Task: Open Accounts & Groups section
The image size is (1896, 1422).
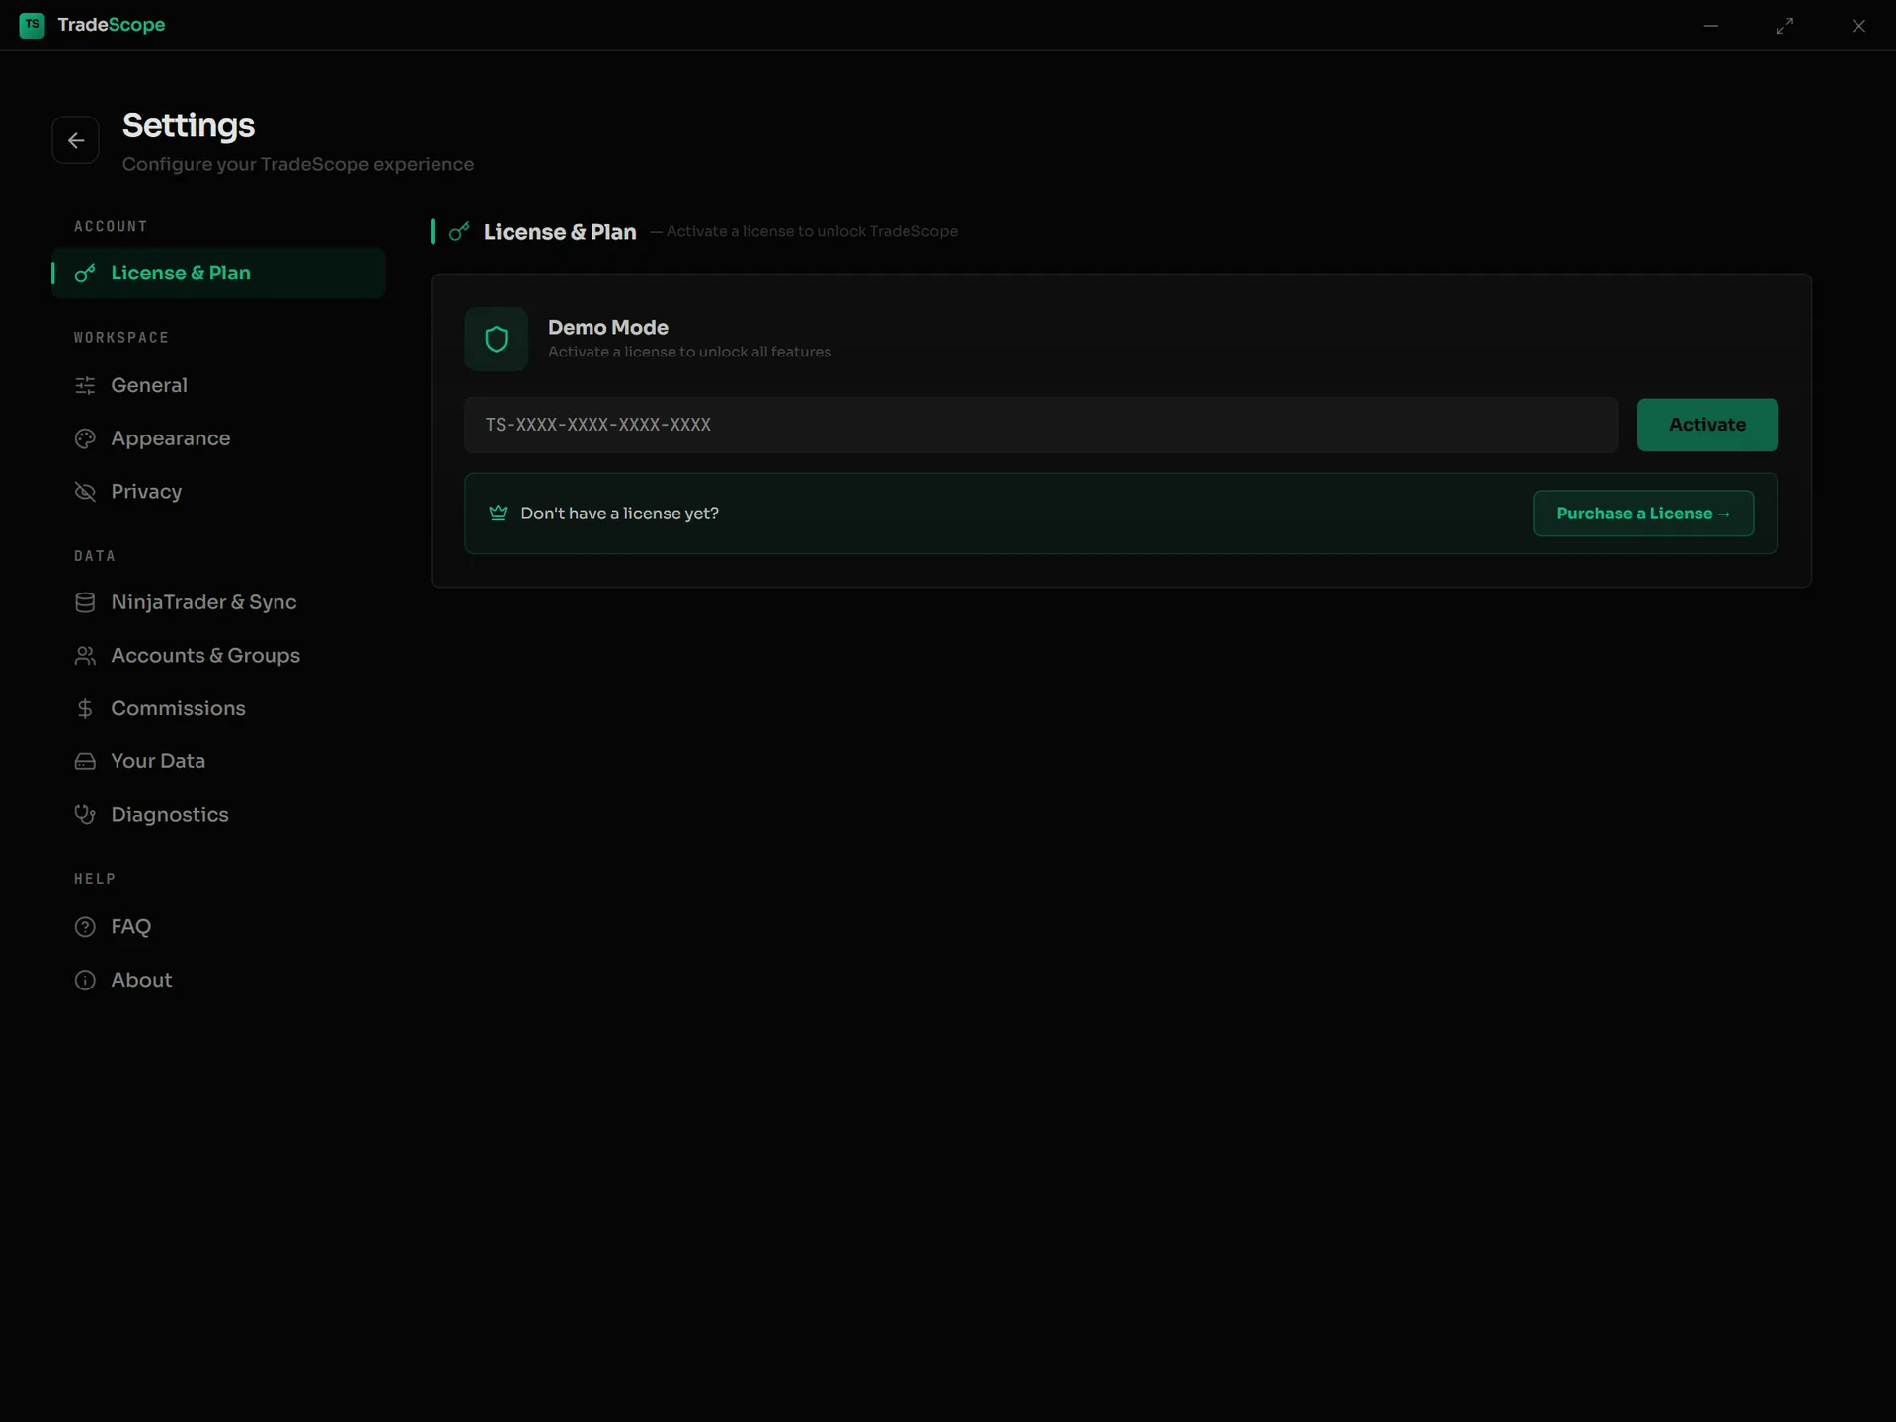Action: (x=218, y=656)
